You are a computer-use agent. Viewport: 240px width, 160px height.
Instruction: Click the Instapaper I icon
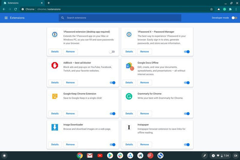tap(129, 127)
